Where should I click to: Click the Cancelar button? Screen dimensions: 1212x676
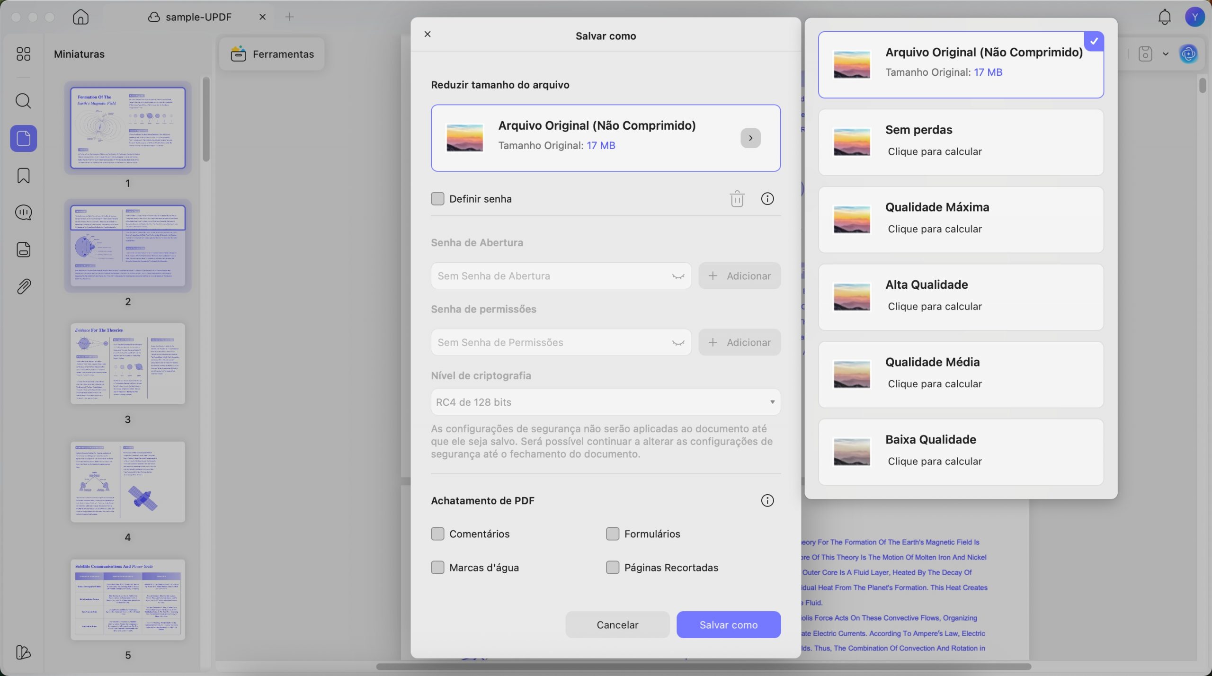tap(617, 625)
